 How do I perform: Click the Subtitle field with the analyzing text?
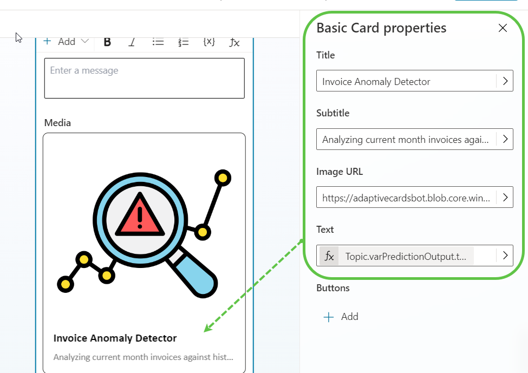[x=406, y=139]
